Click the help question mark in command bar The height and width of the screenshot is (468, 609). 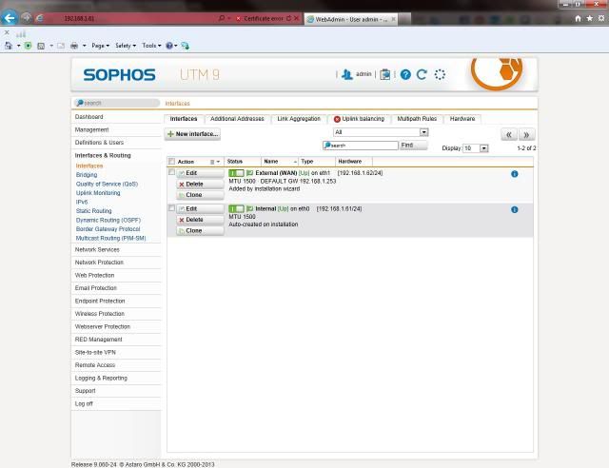point(169,46)
